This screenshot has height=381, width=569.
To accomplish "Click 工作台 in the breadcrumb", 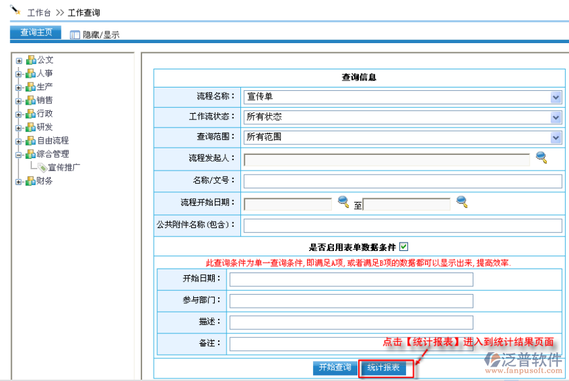I will pyautogui.click(x=39, y=12).
